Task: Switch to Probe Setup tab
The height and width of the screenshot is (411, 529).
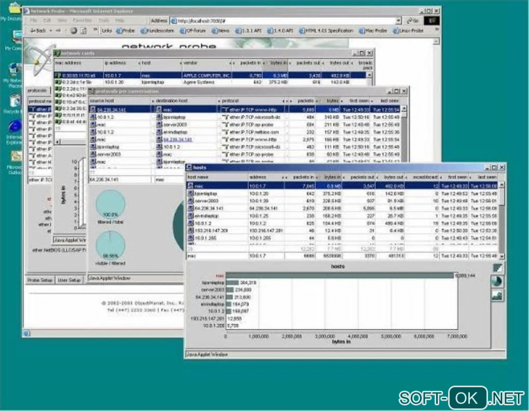Action: (40, 280)
